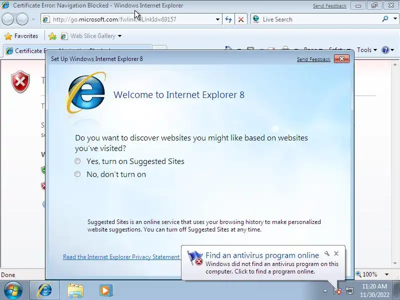The height and width of the screenshot is (300, 400).
Task: Open notification settings wrench icon
Action: point(327,253)
